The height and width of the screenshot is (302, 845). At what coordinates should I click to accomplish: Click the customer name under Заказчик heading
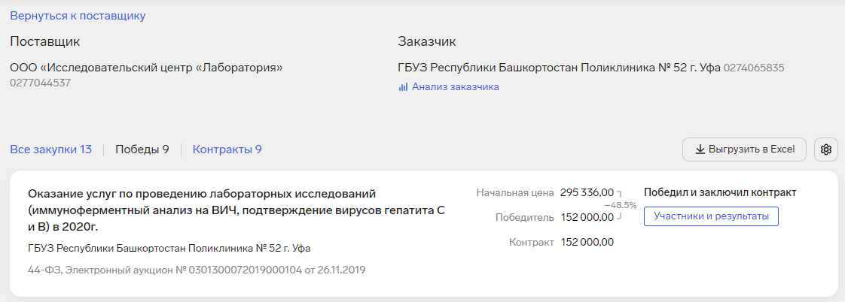tap(559, 68)
